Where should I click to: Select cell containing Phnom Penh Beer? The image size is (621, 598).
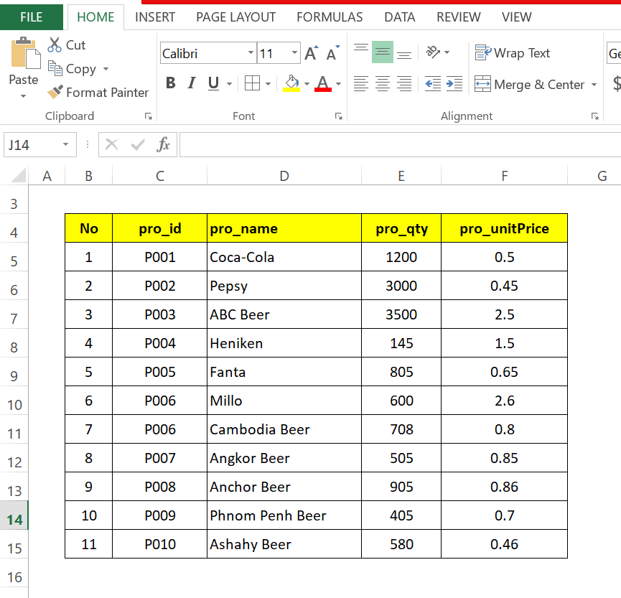coord(284,515)
